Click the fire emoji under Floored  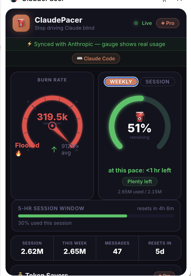click(x=18, y=153)
